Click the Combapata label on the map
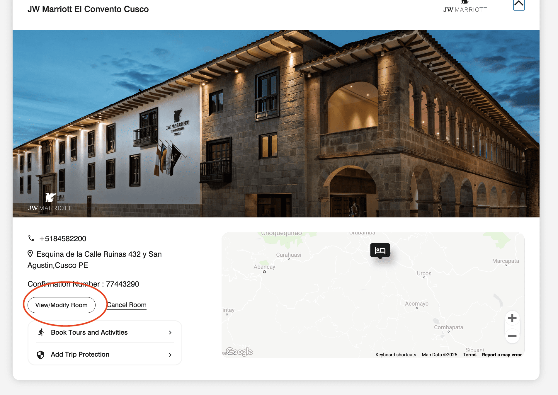Image resolution: width=558 pixels, height=395 pixels. click(448, 327)
